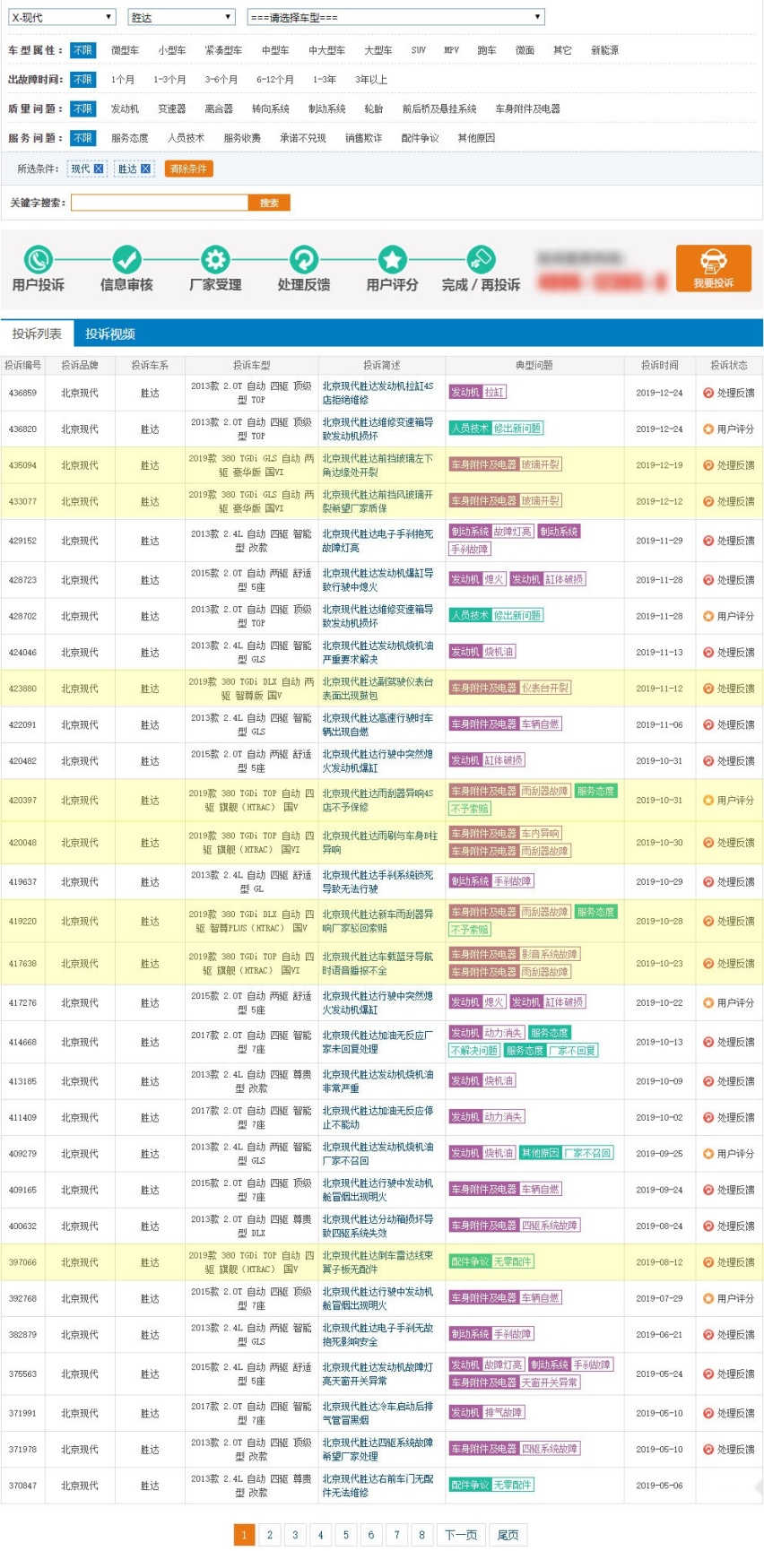Jump to last page with 尾页
The height and width of the screenshot is (1551, 764).
coord(508,1534)
